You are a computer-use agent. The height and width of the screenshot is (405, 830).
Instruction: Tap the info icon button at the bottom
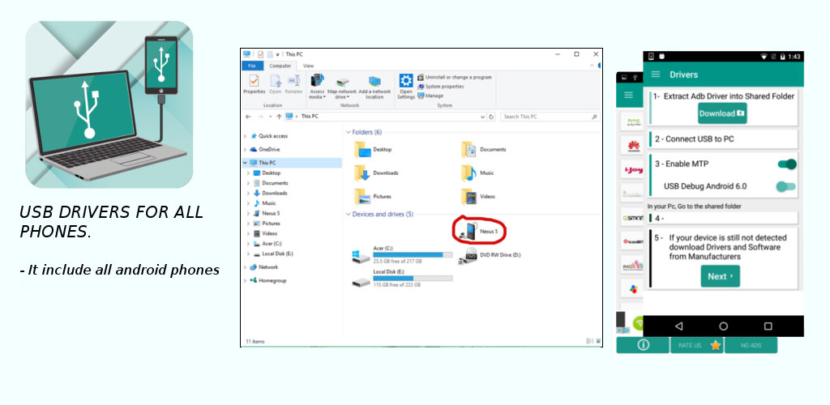[643, 345]
